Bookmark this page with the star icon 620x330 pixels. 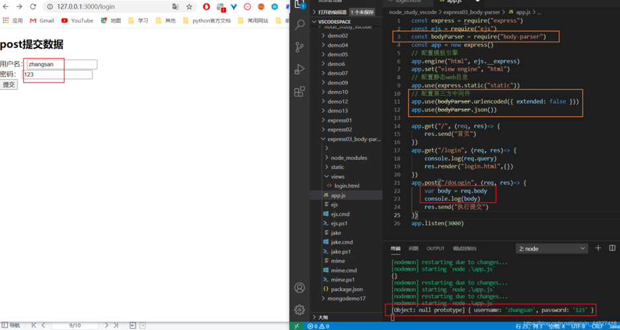point(190,7)
